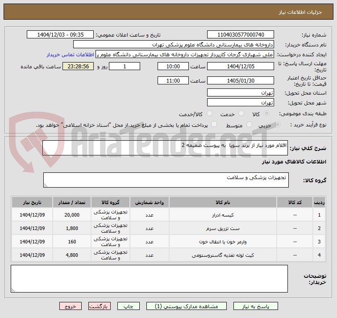
Task: Click the validity time 11:00 field
Action: click(x=173, y=81)
